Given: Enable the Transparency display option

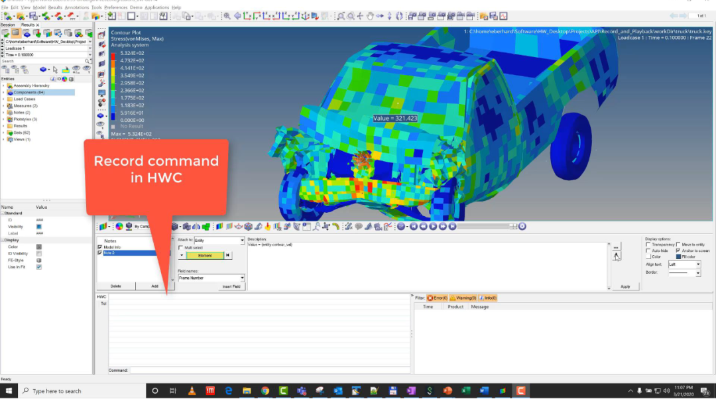Looking at the screenshot, I should point(648,245).
